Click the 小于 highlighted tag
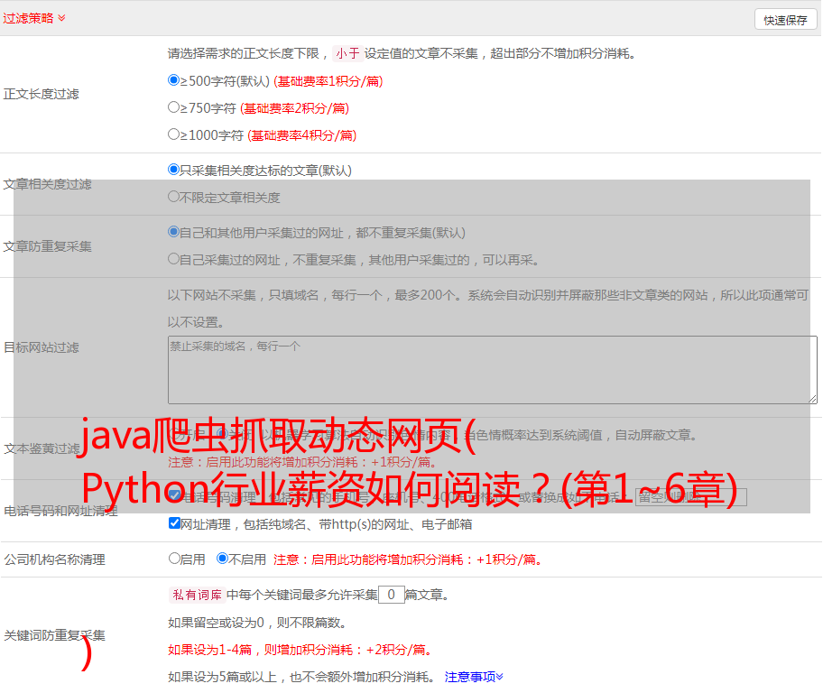 pos(348,53)
